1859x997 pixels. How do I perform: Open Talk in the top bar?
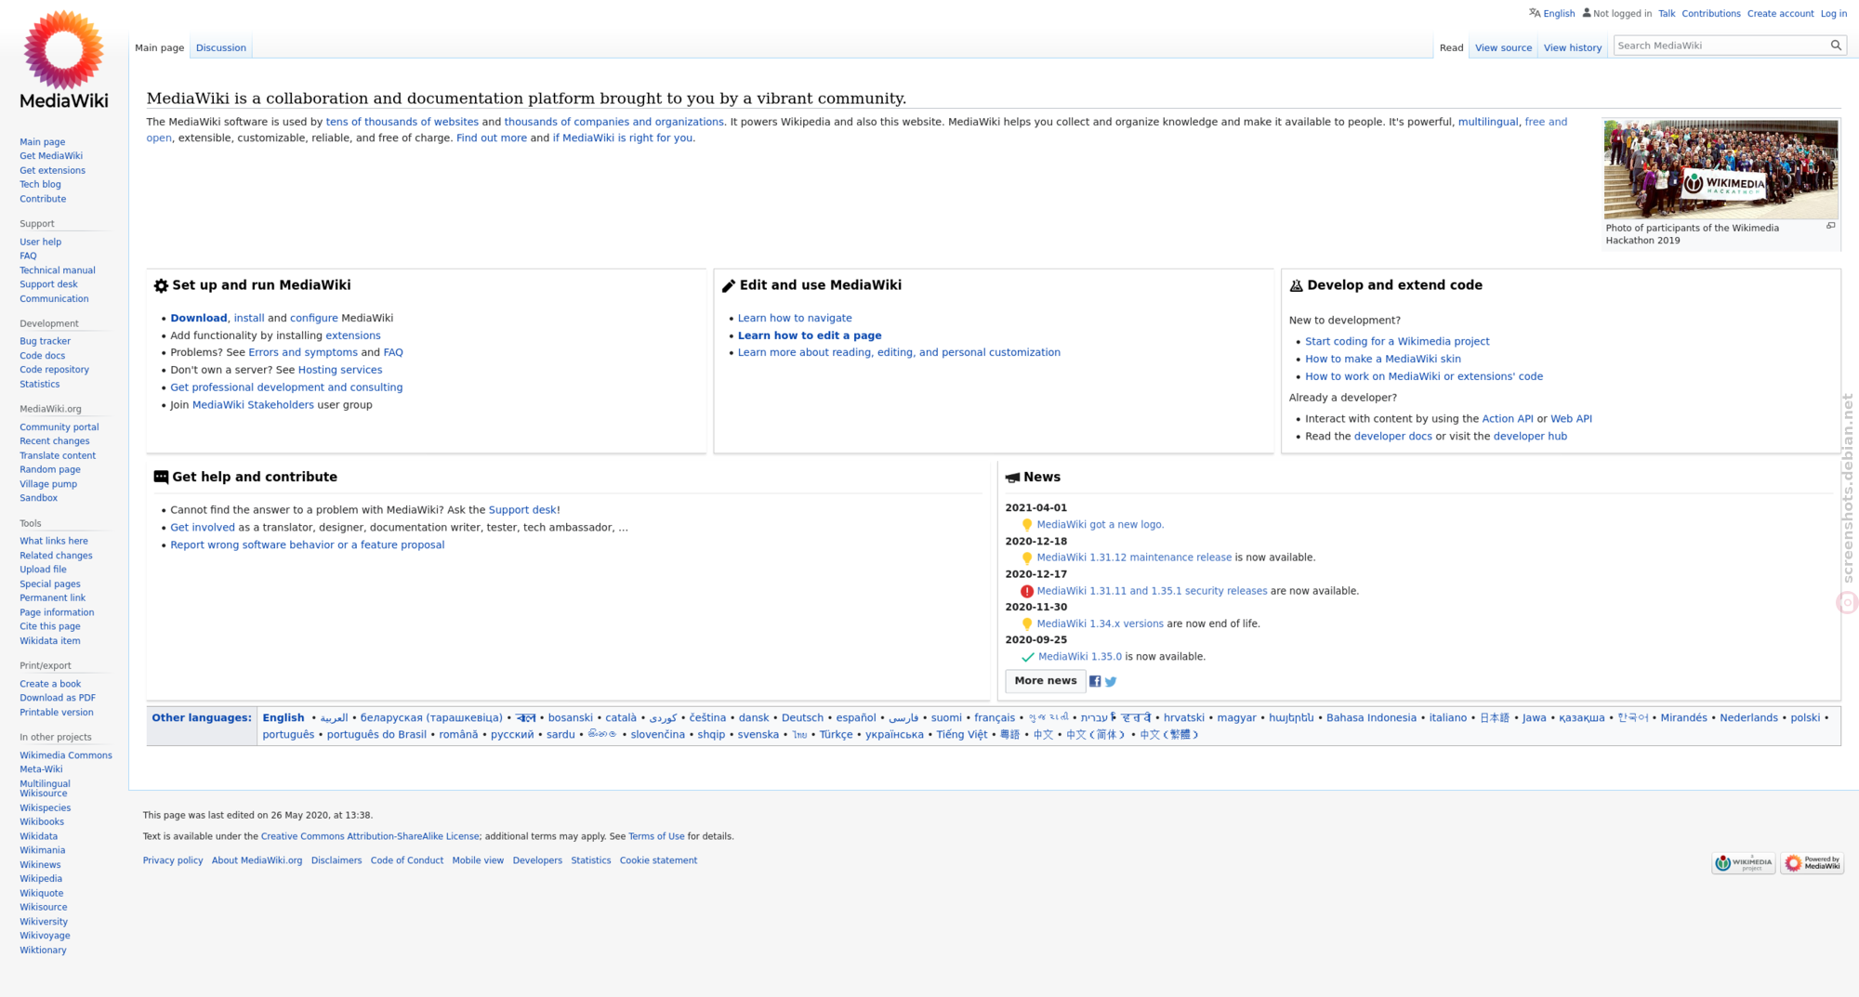[x=1667, y=13]
